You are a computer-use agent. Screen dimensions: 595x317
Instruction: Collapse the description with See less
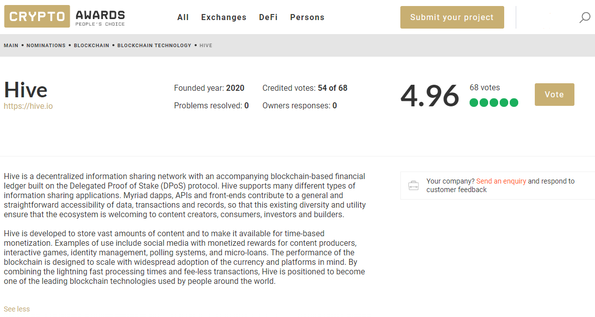pyautogui.click(x=17, y=309)
